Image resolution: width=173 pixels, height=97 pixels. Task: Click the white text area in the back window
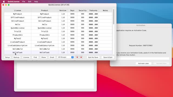55,75
